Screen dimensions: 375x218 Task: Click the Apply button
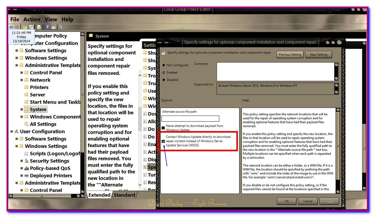point(329,201)
